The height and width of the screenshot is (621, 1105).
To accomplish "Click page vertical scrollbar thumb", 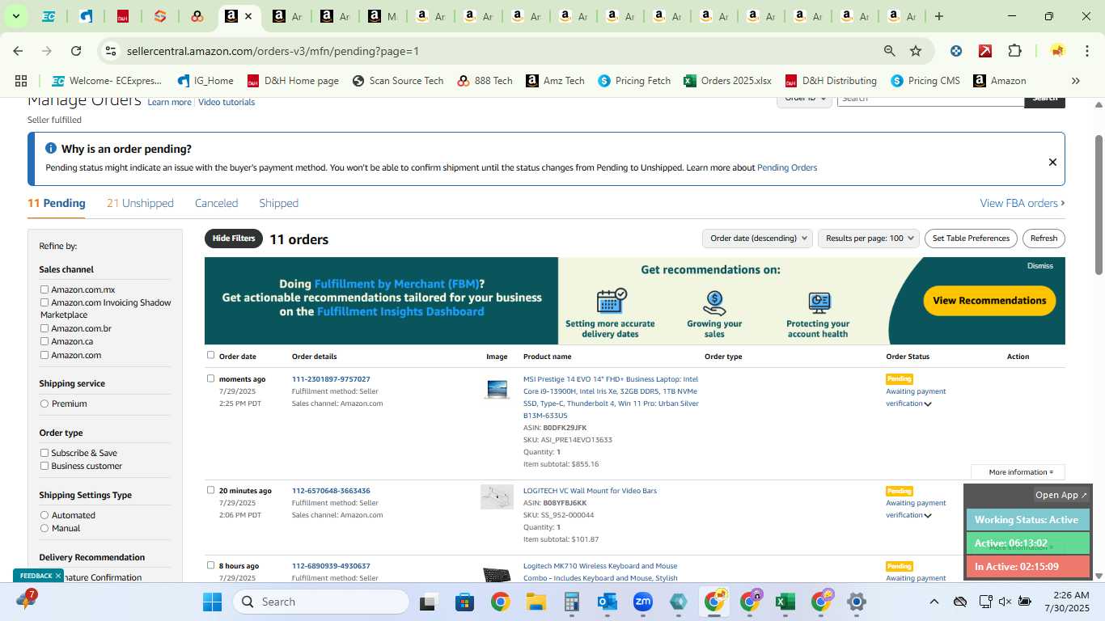I will coord(1099,204).
